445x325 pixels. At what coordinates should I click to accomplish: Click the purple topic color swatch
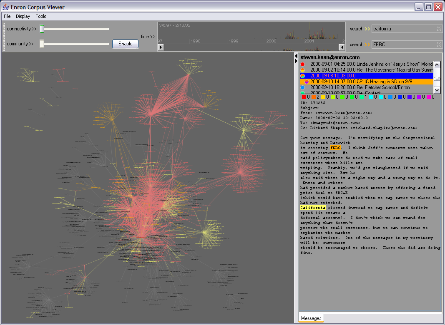click(419, 97)
